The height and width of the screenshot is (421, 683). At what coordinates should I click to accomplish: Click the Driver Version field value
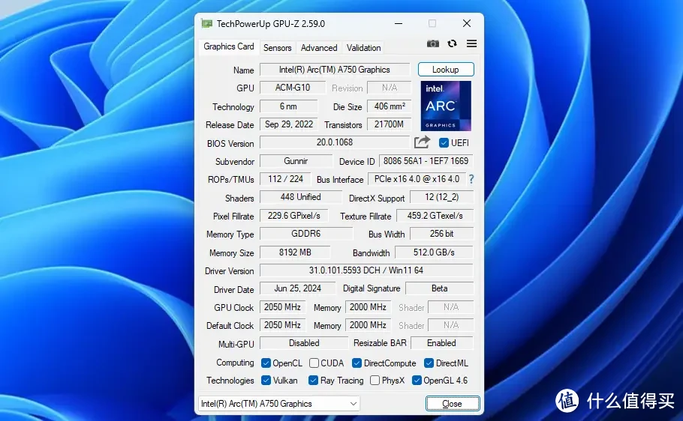366,270
